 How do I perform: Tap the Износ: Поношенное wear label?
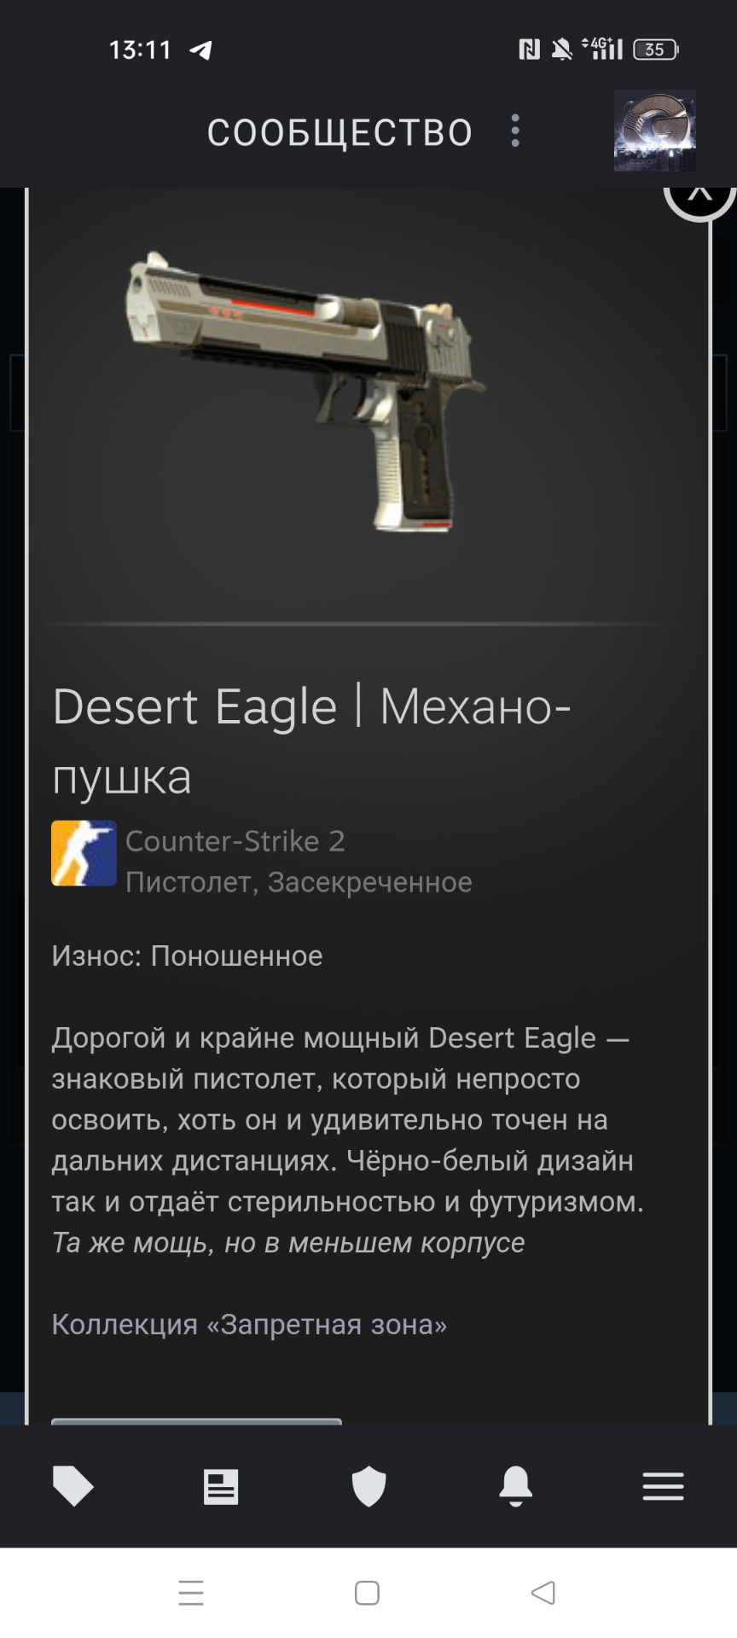click(x=187, y=955)
